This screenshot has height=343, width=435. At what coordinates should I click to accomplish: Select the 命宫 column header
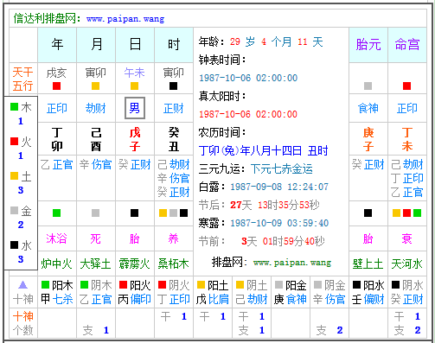(x=407, y=45)
